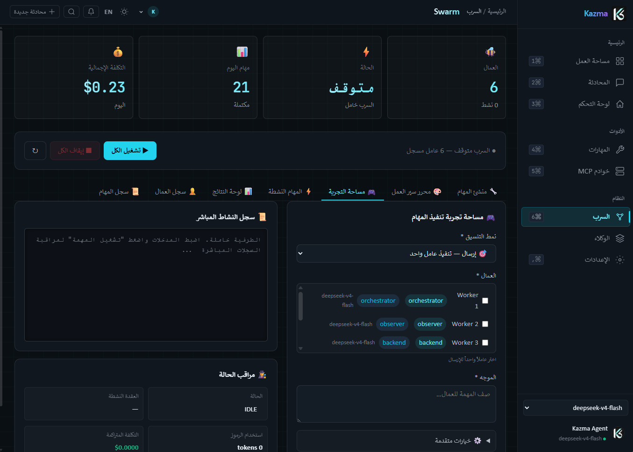Open the tasks log tab (سجل المهام)
This screenshot has height=452, width=633.
pyautogui.click(x=119, y=192)
